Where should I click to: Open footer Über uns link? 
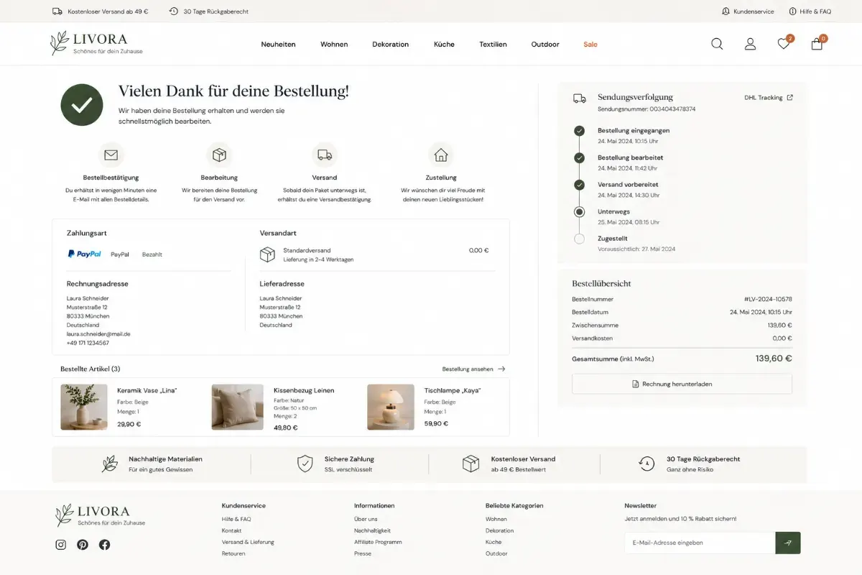pos(366,519)
